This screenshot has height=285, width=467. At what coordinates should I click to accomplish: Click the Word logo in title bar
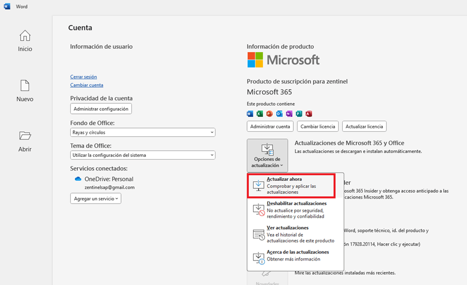pyautogui.click(x=7, y=7)
